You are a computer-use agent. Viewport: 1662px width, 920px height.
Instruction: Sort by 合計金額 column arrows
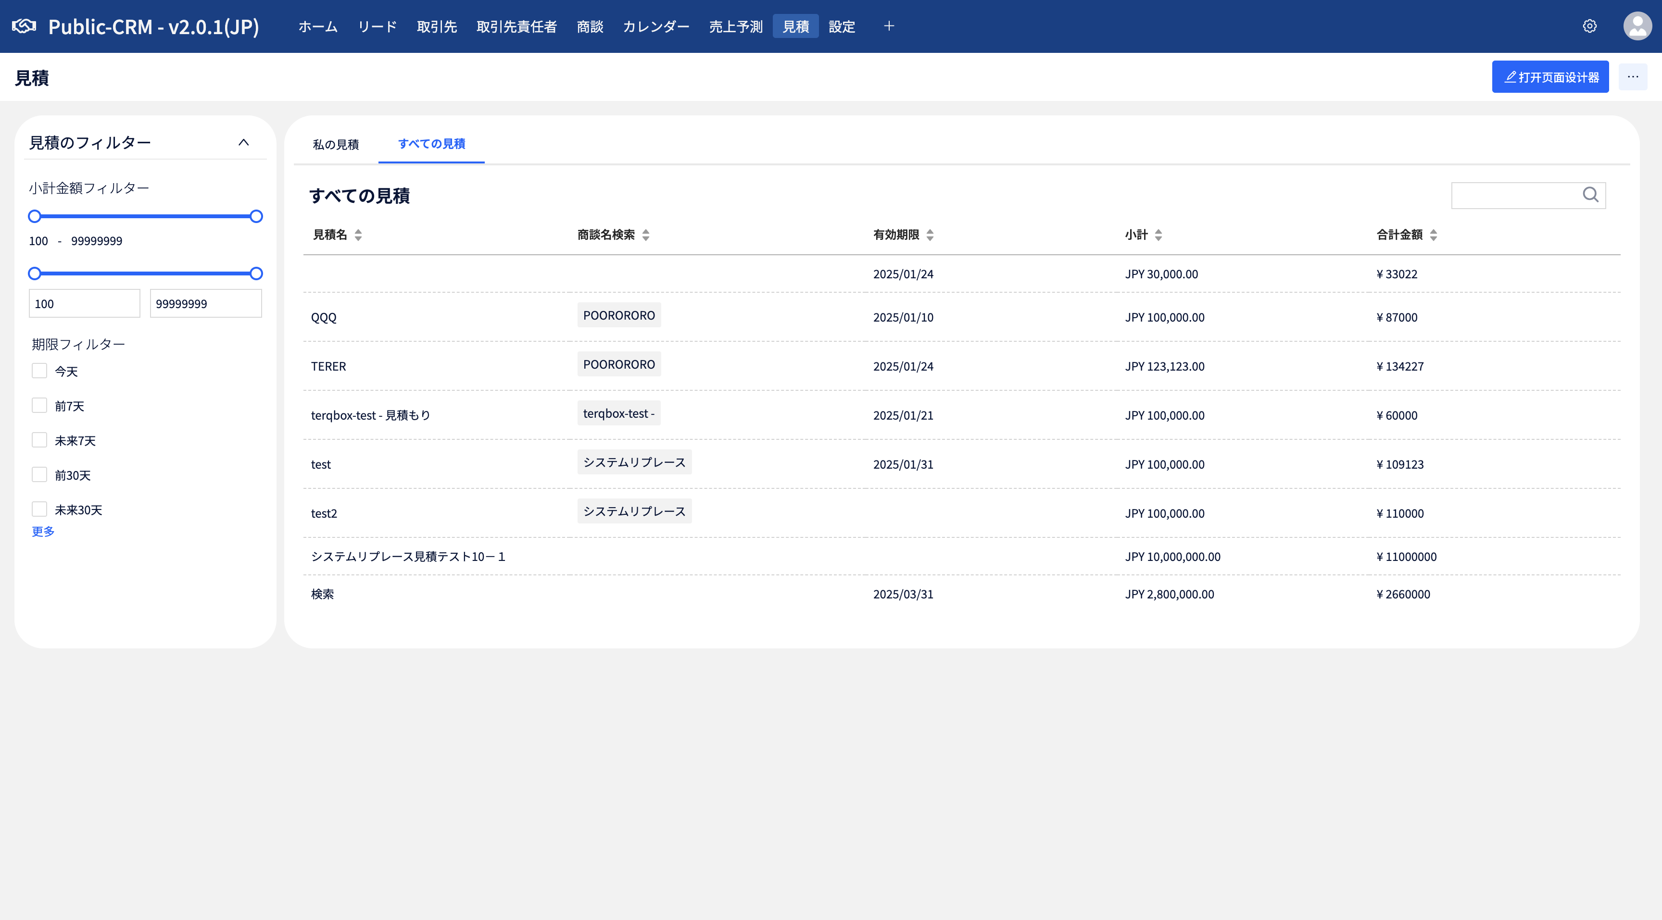1433,235
